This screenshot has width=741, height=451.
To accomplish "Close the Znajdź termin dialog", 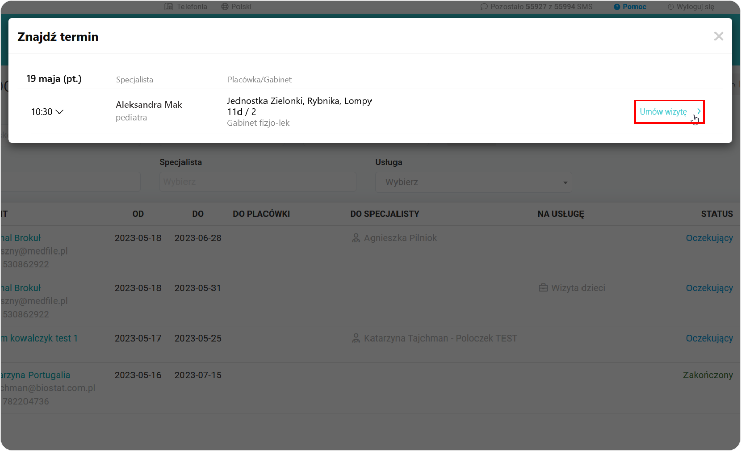I will tap(719, 36).
